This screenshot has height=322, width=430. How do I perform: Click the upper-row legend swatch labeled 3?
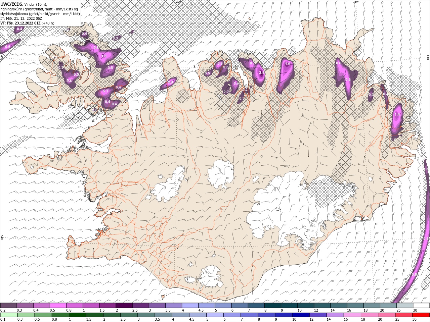(x=157, y=306)
